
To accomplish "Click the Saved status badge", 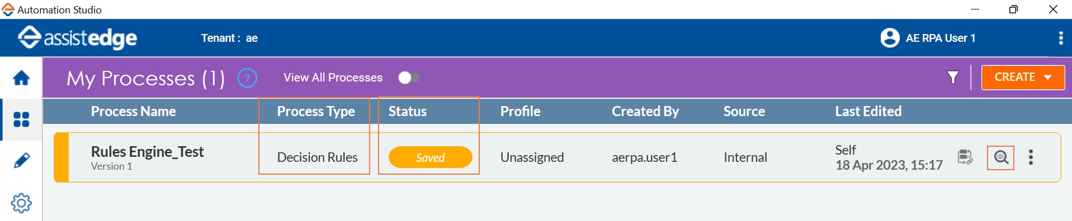I will [x=430, y=157].
